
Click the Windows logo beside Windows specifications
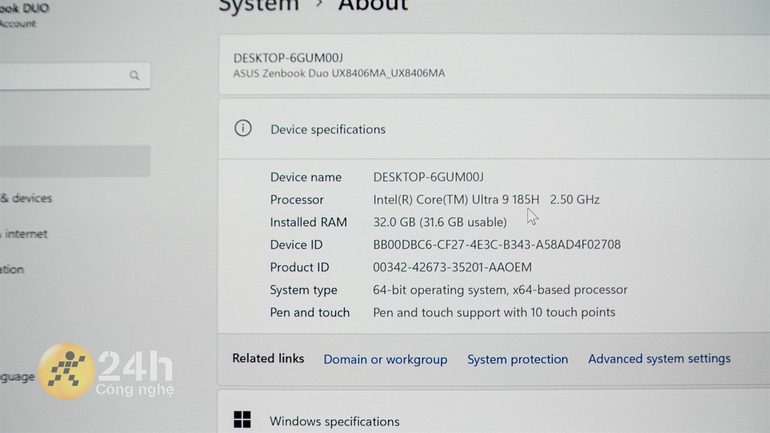tap(242, 420)
